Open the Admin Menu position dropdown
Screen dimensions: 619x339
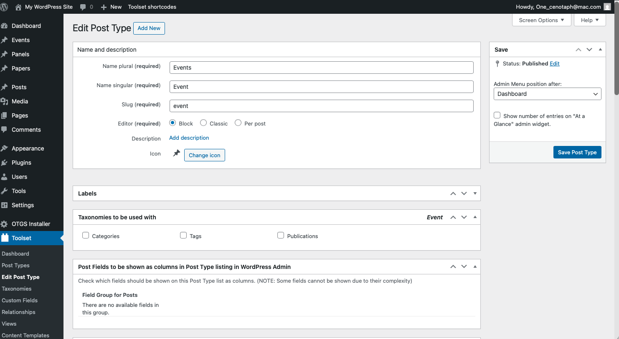(x=547, y=94)
